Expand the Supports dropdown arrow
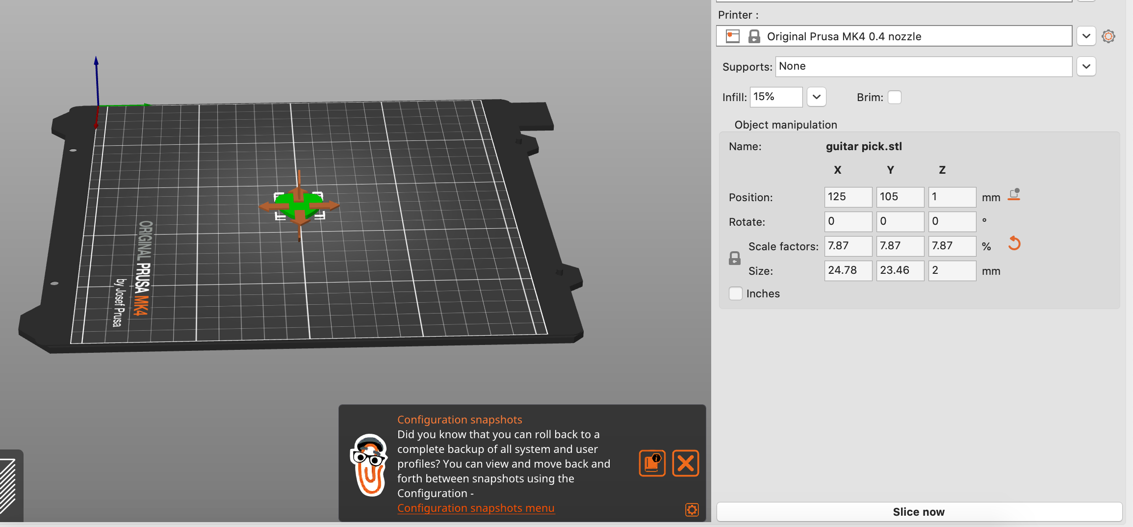Image resolution: width=1133 pixels, height=527 pixels. pyautogui.click(x=1086, y=66)
